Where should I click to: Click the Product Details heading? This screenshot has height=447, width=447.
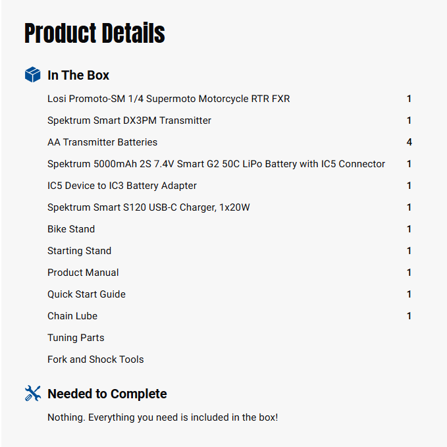pyautogui.click(x=95, y=33)
